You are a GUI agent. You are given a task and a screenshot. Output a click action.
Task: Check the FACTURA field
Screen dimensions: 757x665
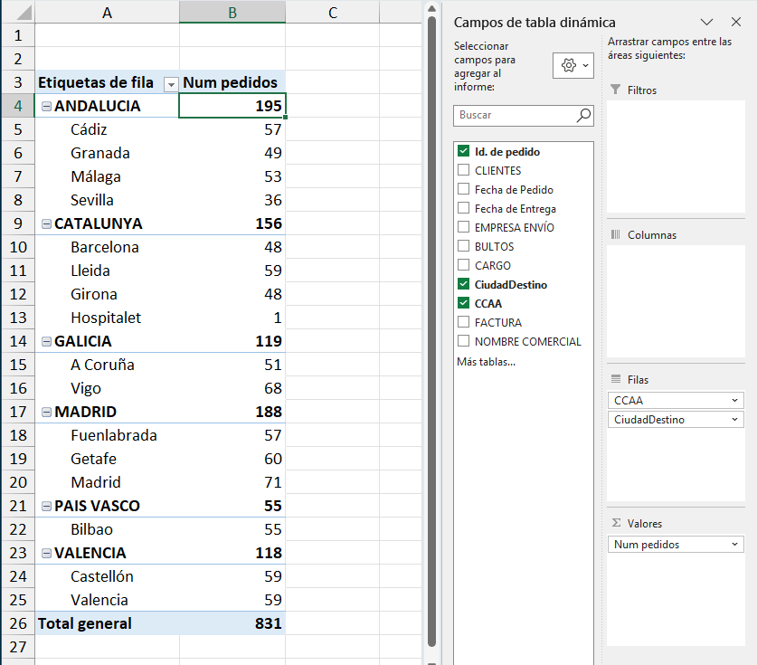463,322
